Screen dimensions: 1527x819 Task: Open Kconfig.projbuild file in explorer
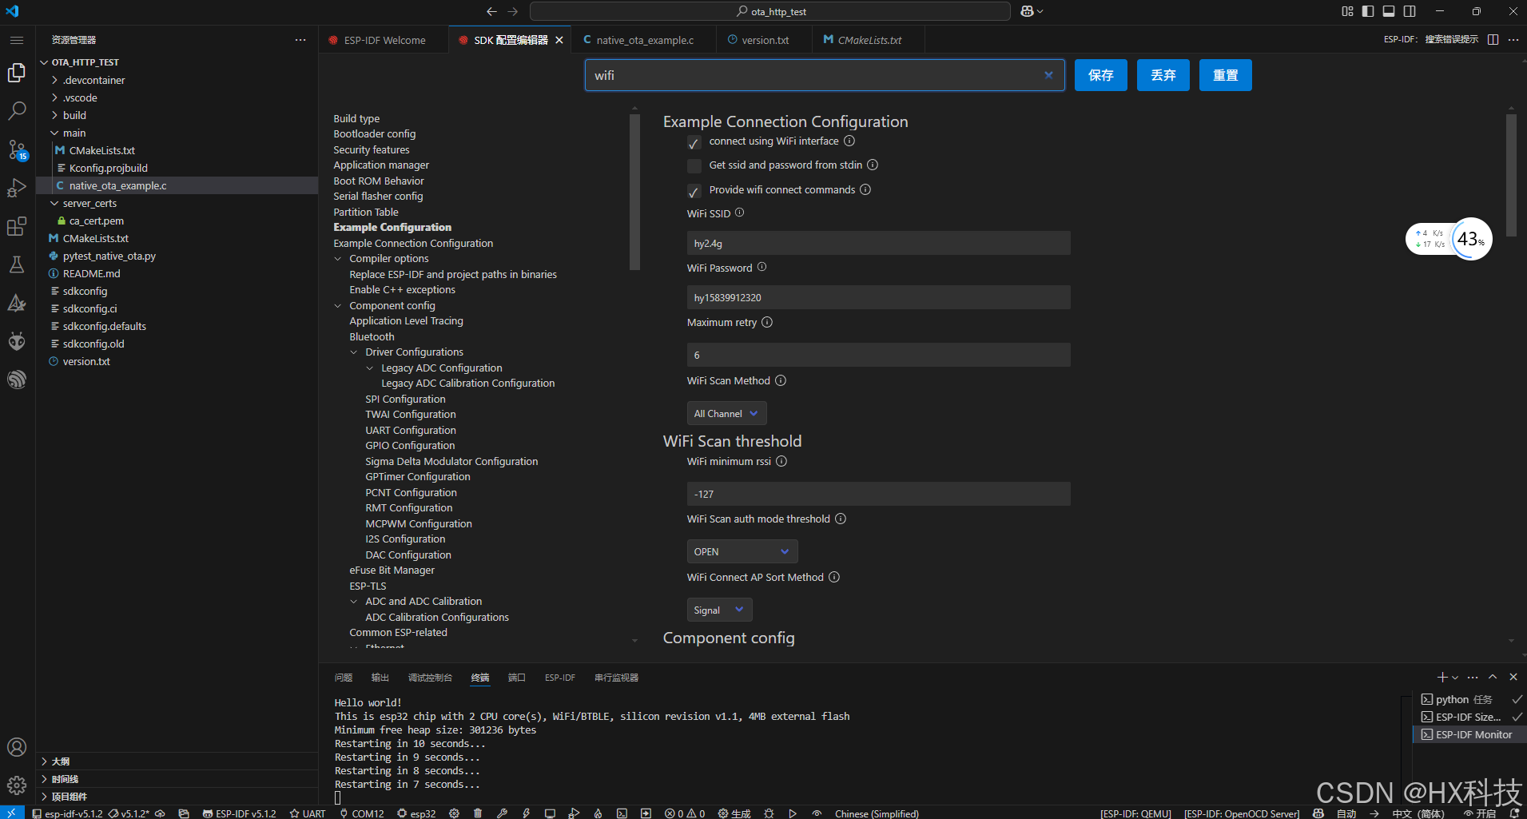(x=108, y=168)
